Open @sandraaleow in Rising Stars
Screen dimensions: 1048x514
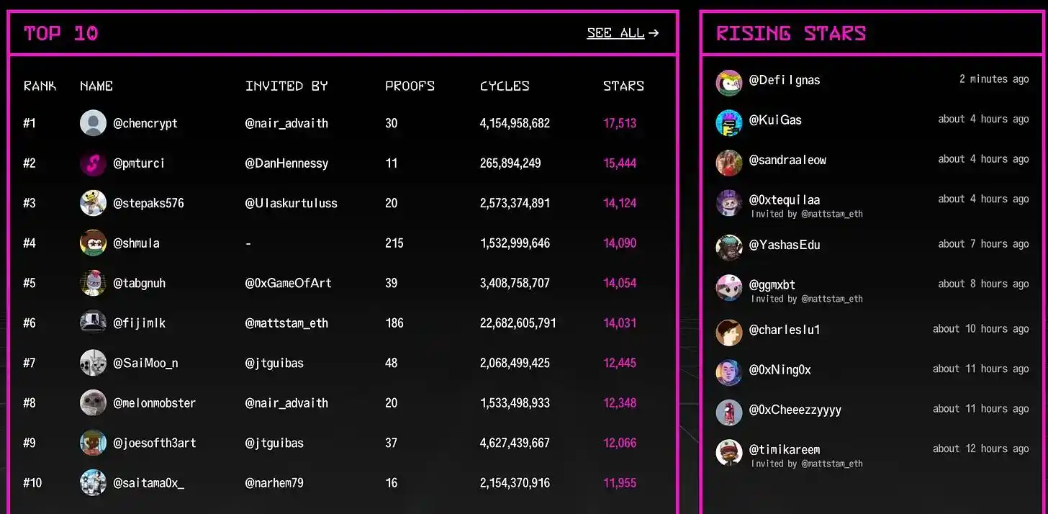click(x=787, y=160)
